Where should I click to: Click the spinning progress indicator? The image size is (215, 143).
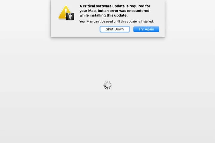pyautogui.click(x=107, y=85)
